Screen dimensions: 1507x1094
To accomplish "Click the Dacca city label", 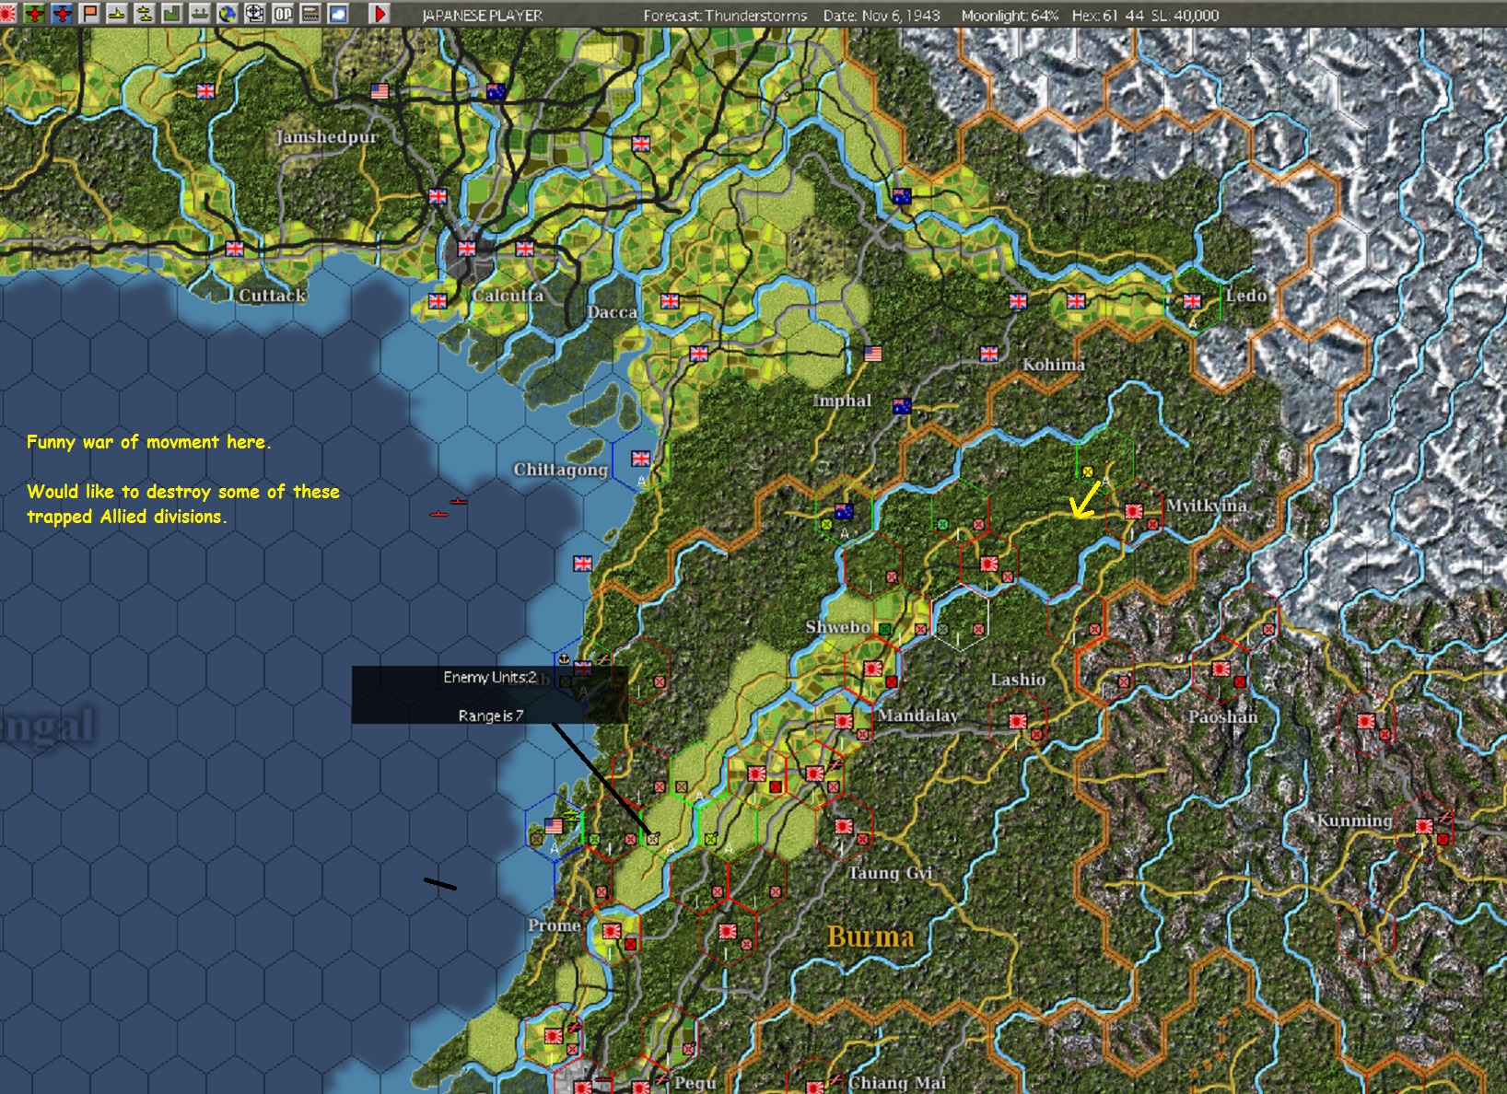I will (x=613, y=312).
